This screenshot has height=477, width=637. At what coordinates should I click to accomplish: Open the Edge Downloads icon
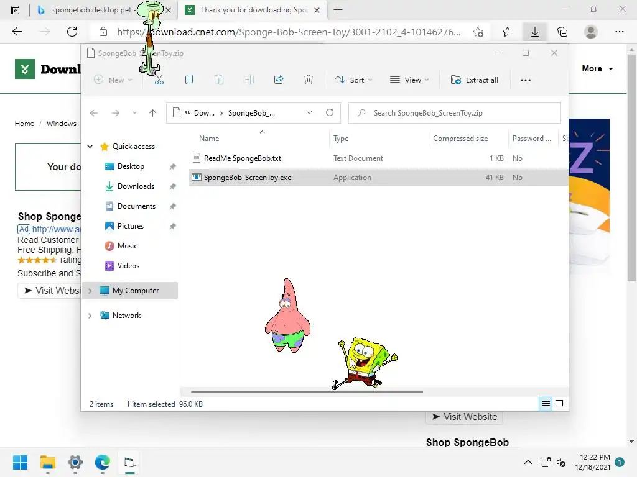click(535, 32)
